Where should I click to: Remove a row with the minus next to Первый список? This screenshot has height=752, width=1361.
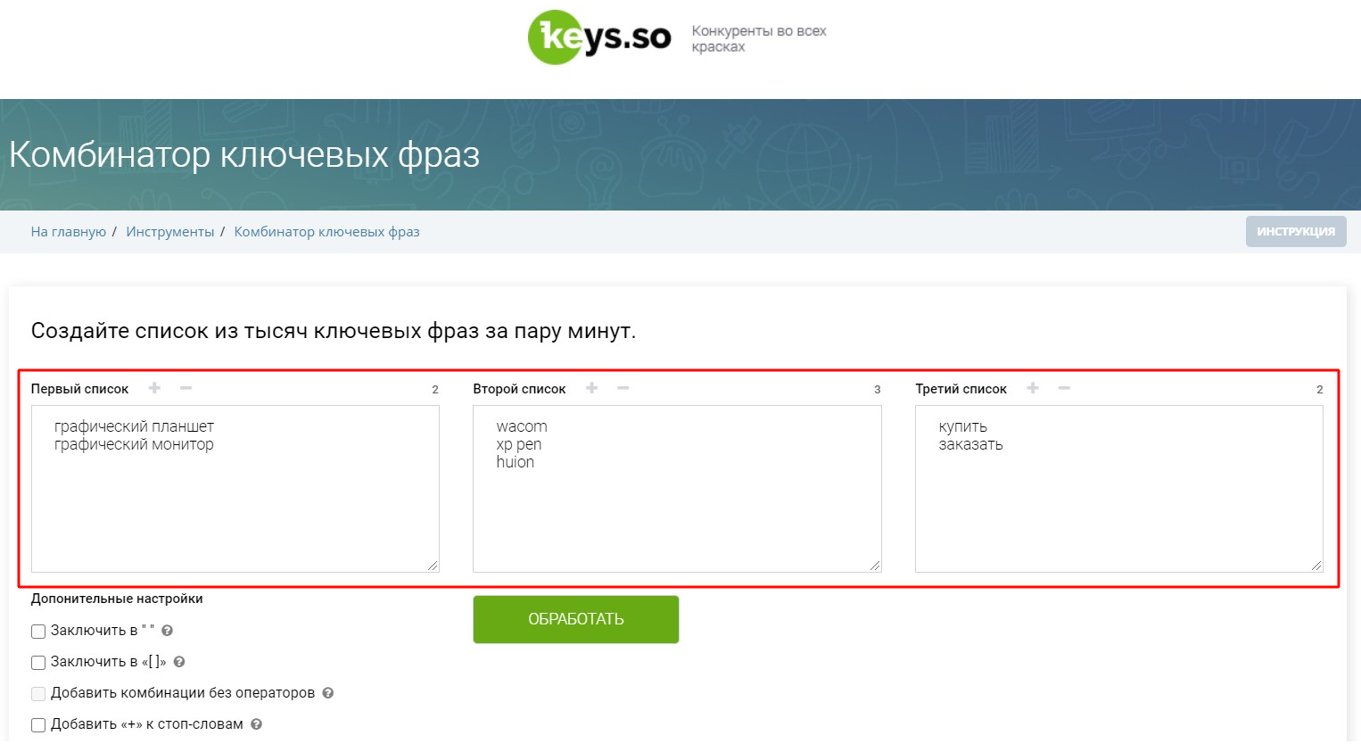click(x=186, y=388)
